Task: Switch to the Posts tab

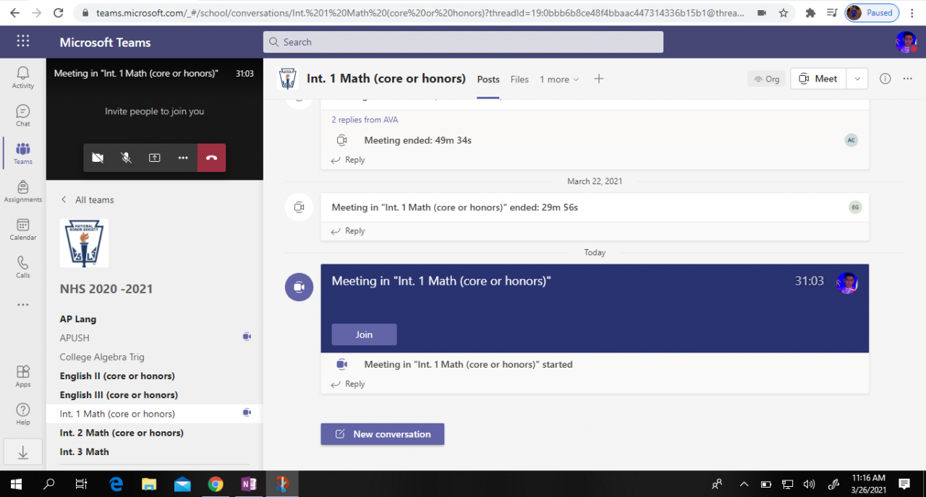Action: tap(488, 79)
